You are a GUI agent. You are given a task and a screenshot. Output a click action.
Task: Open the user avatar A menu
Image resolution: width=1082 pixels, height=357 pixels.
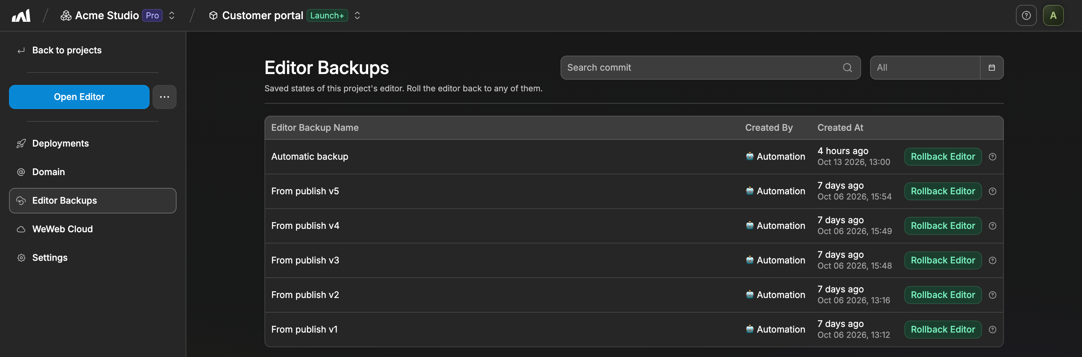[1053, 15]
